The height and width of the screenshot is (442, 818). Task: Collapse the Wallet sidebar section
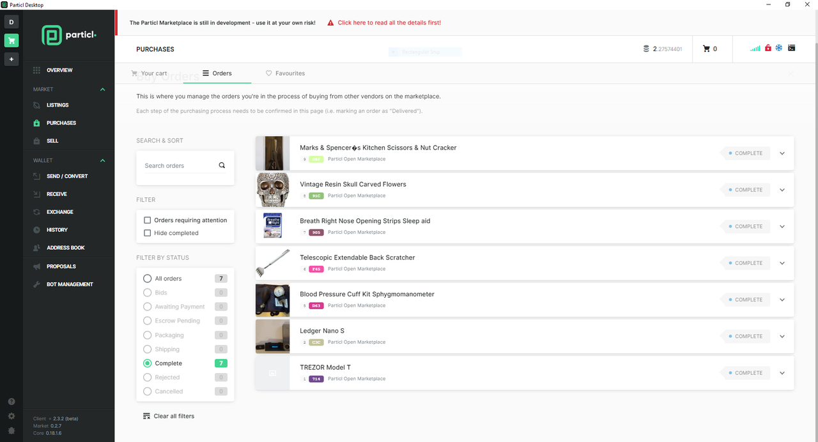(x=103, y=160)
